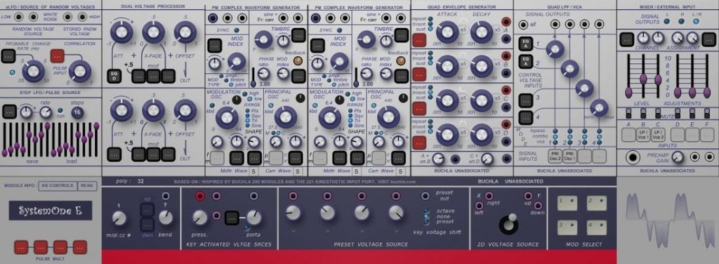Select 'repeat' mode for envelope C
Screen dimensions: 719x264
430,86
